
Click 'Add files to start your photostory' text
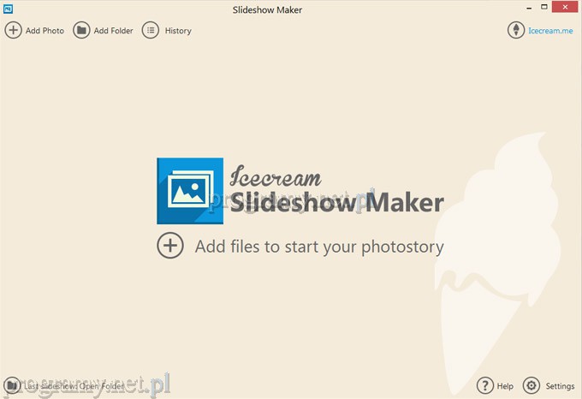(x=319, y=247)
